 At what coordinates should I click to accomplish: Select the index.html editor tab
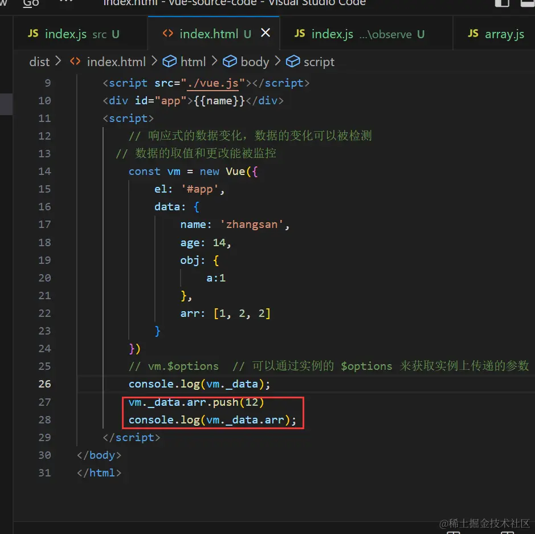pos(214,34)
